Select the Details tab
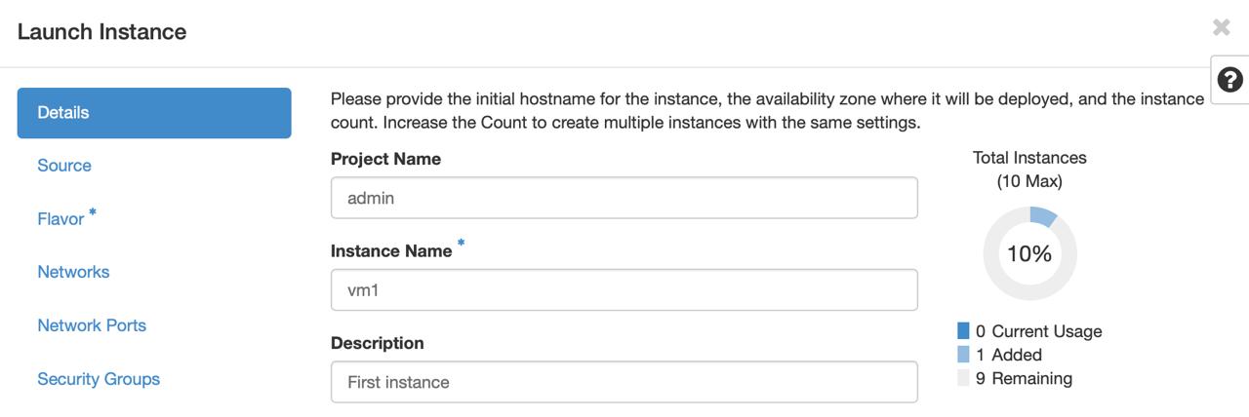This screenshot has width=1249, height=417. [x=154, y=113]
